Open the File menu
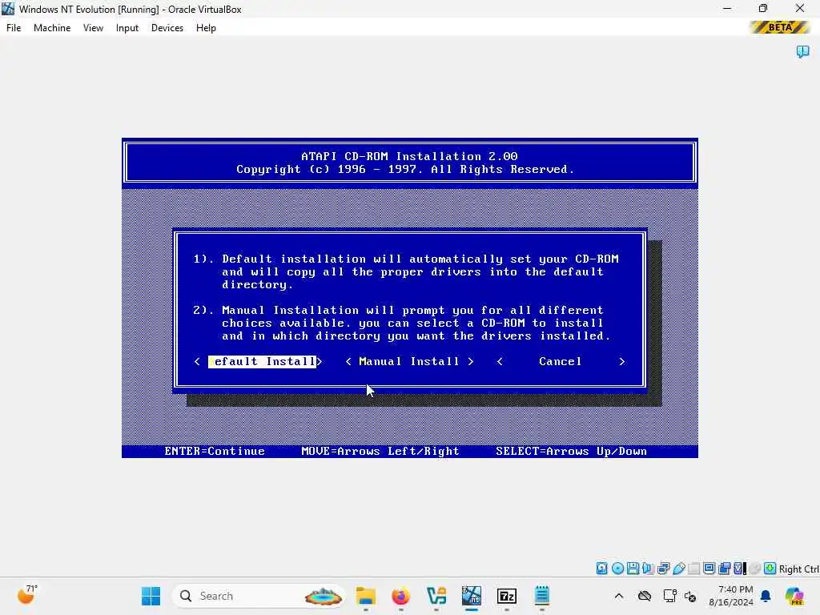Image resolution: width=820 pixels, height=615 pixels. [x=14, y=28]
